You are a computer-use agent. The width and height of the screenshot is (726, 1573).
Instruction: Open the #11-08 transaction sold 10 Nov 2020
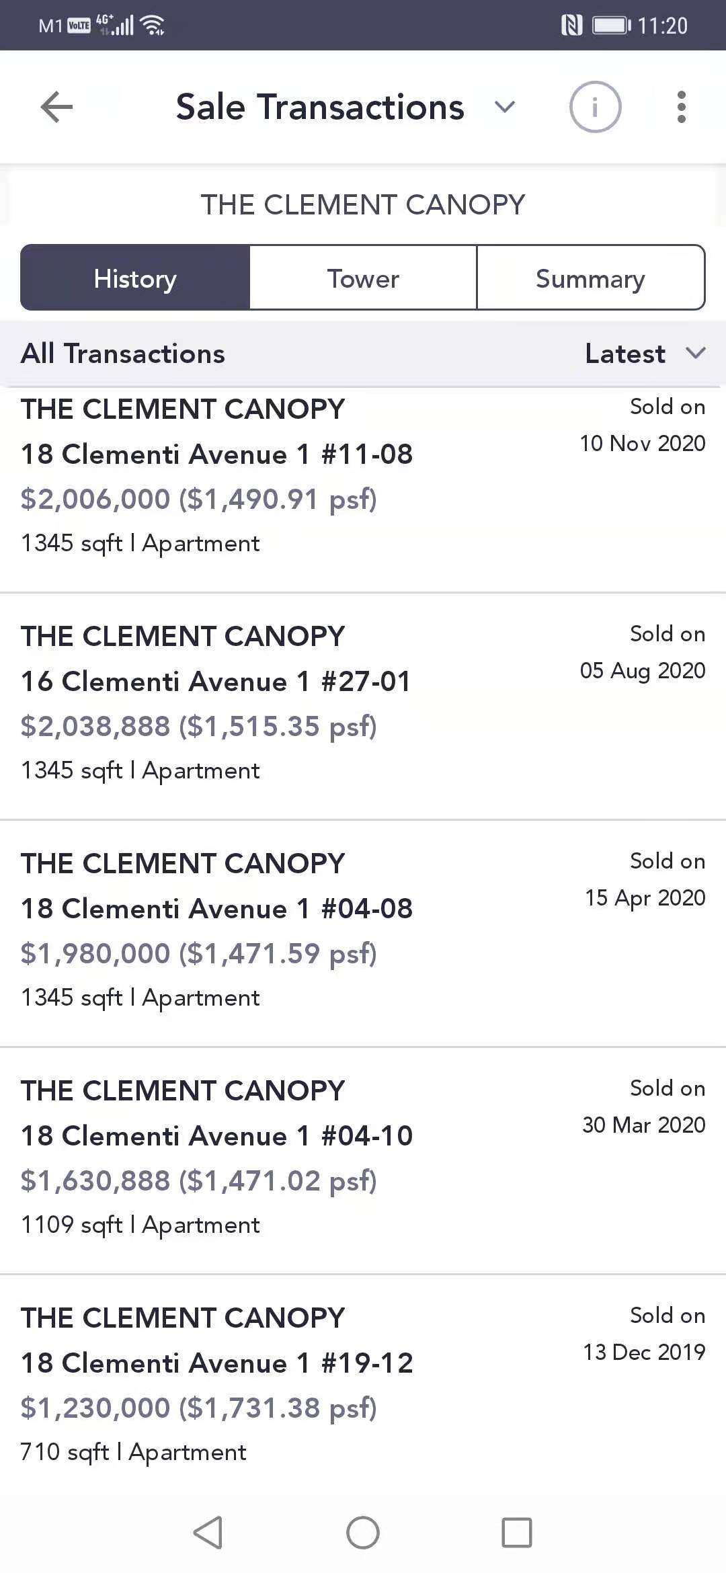pyautogui.click(x=363, y=477)
